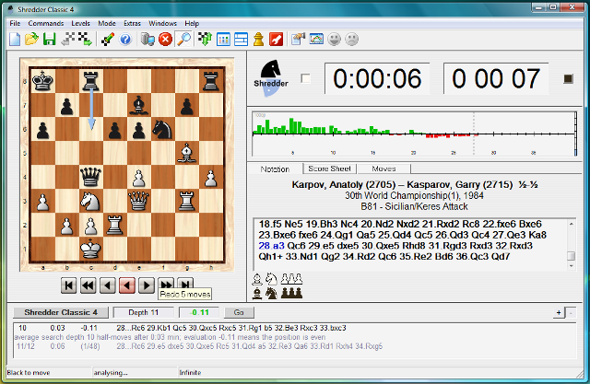Click the black rook on c8

click(90, 80)
